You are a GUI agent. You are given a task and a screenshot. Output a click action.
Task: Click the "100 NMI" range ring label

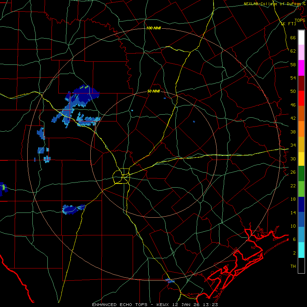pos(153,28)
